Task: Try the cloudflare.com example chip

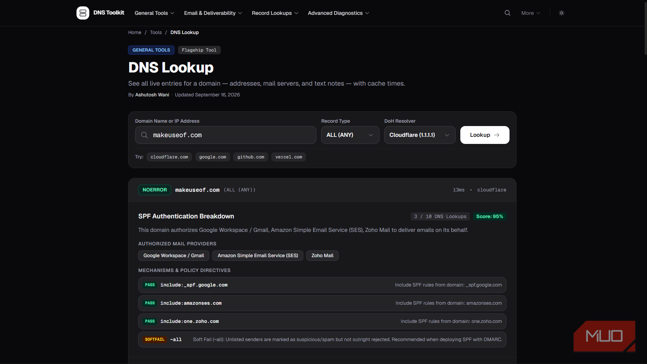Action: pos(169,157)
